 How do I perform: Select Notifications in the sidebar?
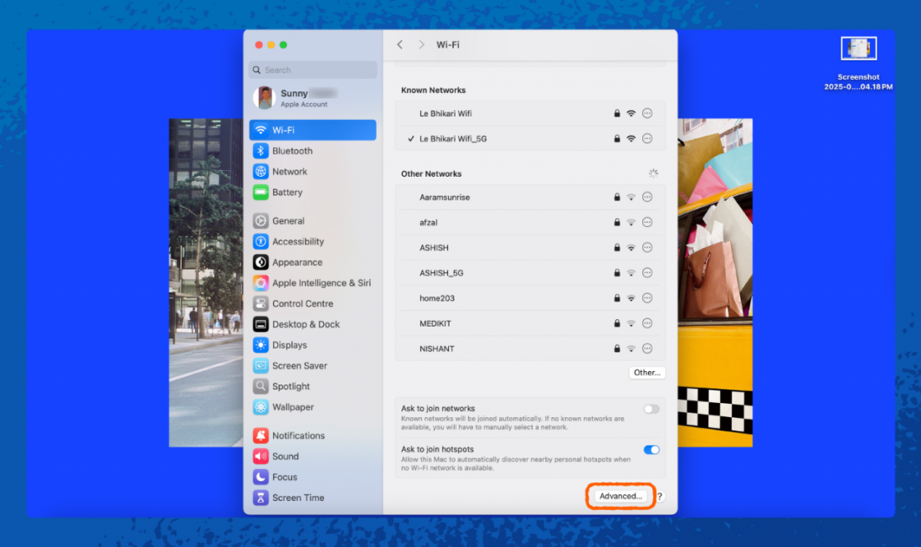point(297,436)
